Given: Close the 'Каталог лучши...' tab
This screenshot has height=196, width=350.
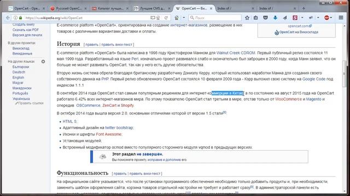Looking at the screenshot, I should 127,9.
